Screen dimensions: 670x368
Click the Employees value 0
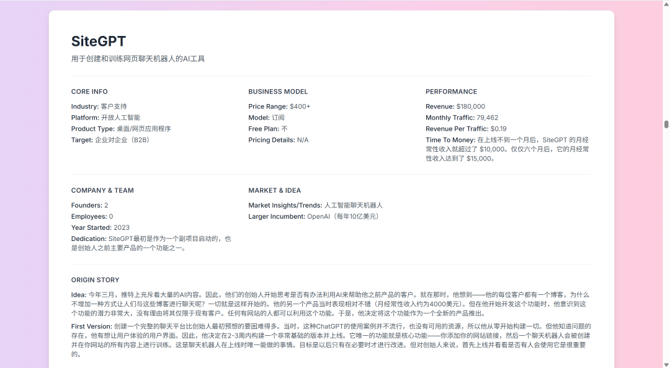(x=111, y=216)
